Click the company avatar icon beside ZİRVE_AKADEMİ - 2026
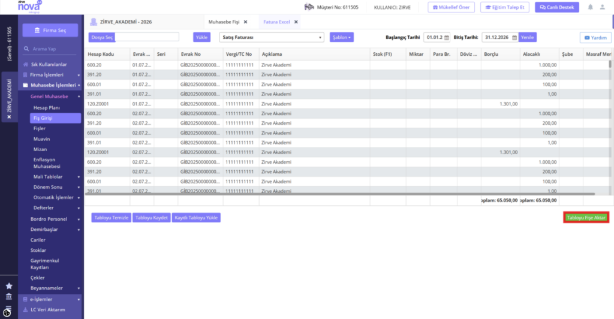Screen dimensions: 614x319 tap(94, 22)
